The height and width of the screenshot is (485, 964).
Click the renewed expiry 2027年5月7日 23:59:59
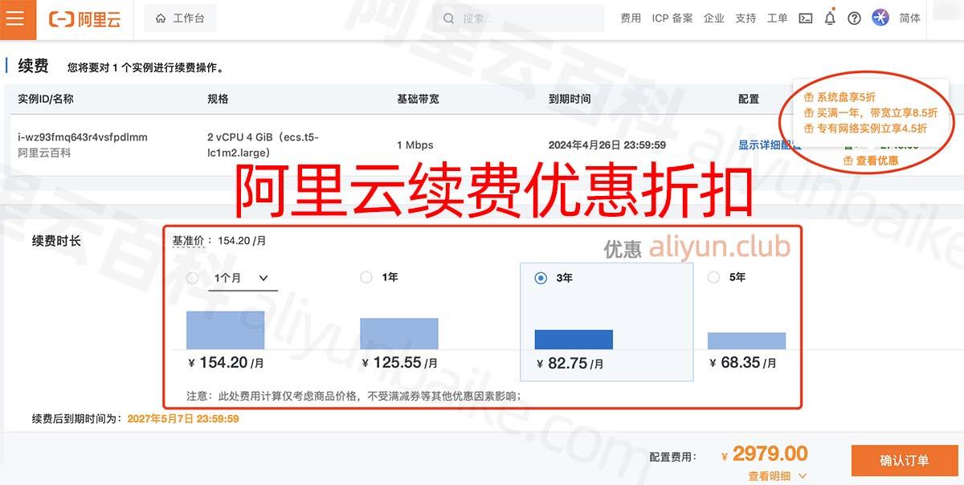(x=183, y=418)
